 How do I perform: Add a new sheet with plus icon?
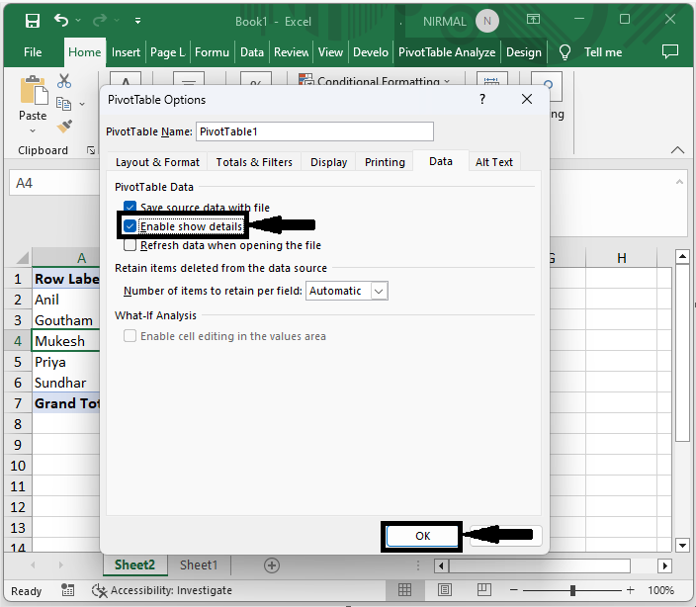tap(272, 565)
